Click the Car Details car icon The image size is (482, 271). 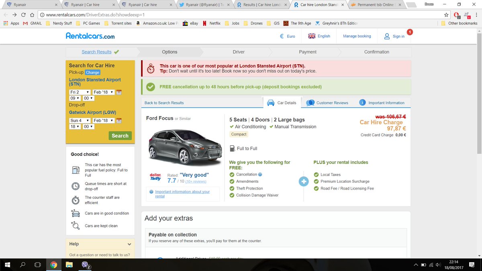pyautogui.click(x=271, y=102)
